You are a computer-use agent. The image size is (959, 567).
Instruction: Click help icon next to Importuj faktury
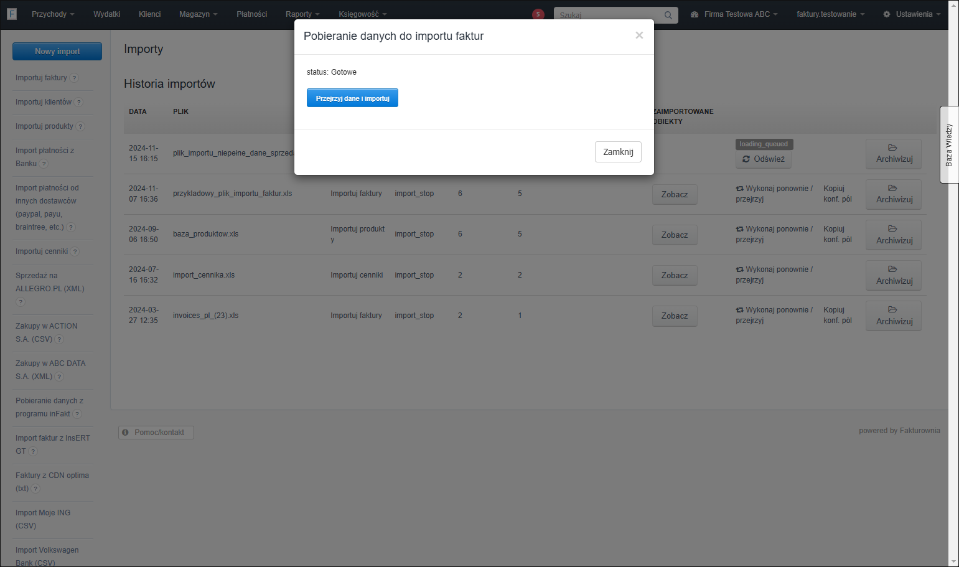pos(74,78)
